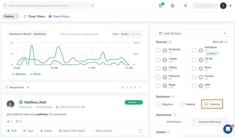Select the Weeks chart view

125,34
